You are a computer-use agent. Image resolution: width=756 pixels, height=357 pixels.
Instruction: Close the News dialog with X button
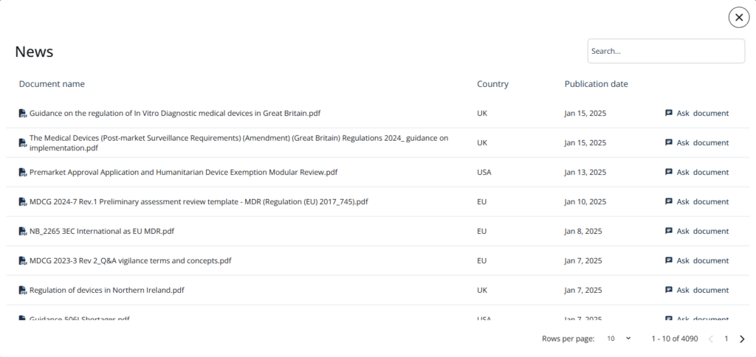pyautogui.click(x=738, y=18)
